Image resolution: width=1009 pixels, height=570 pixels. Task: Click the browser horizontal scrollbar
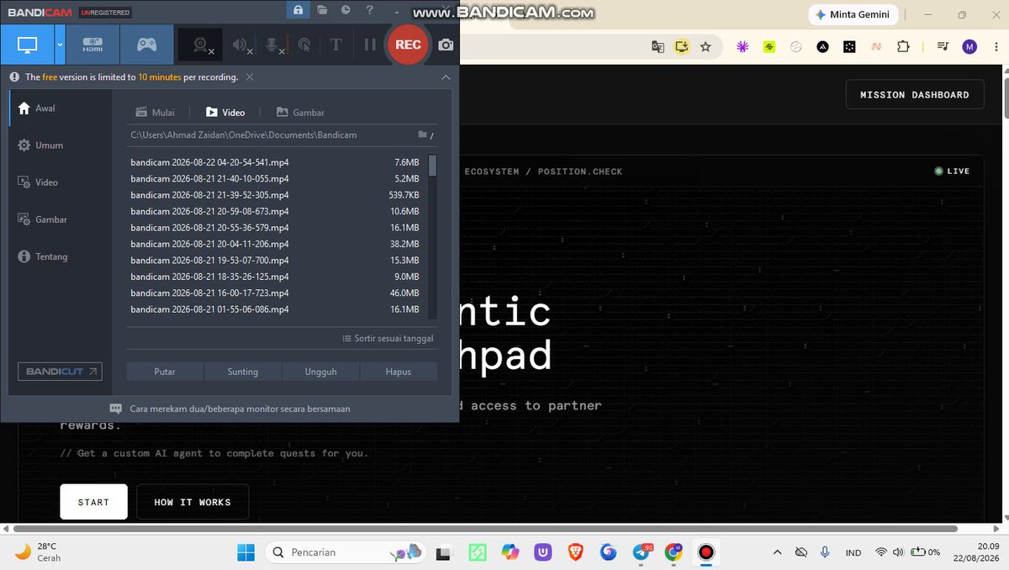click(483, 529)
